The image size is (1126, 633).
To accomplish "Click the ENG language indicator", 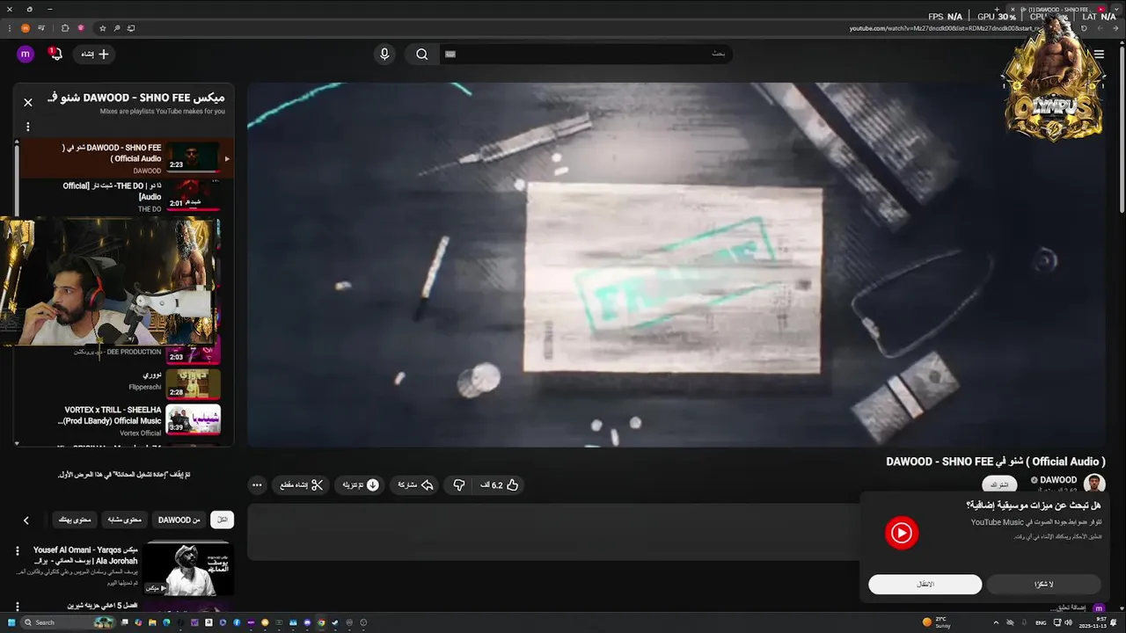I will coord(1042,622).
